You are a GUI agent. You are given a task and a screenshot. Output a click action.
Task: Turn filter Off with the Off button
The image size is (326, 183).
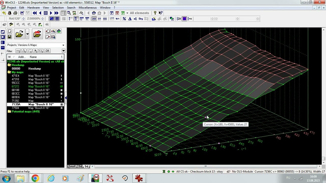tap(47, 51)
